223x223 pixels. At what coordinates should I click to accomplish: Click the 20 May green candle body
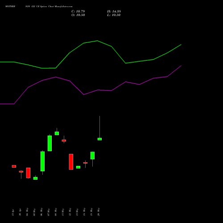tap(99, 139)
